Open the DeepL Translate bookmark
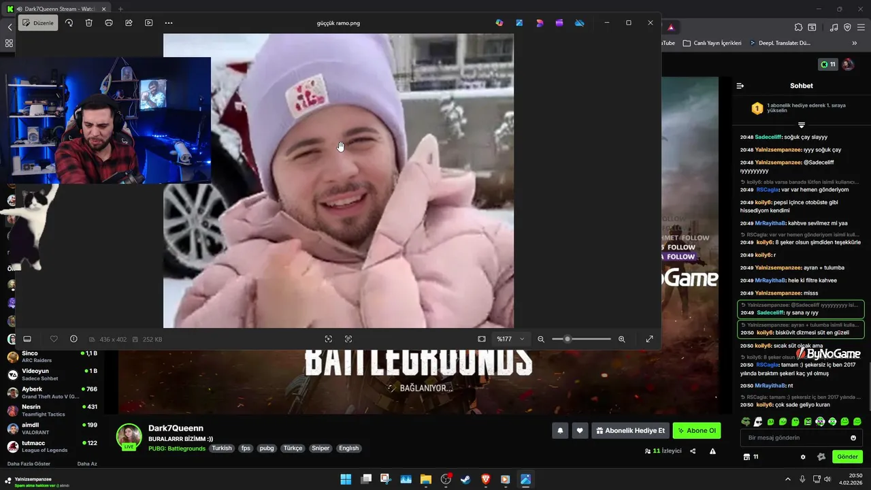This screenshot has height=490, width=871. coord(780,43)
